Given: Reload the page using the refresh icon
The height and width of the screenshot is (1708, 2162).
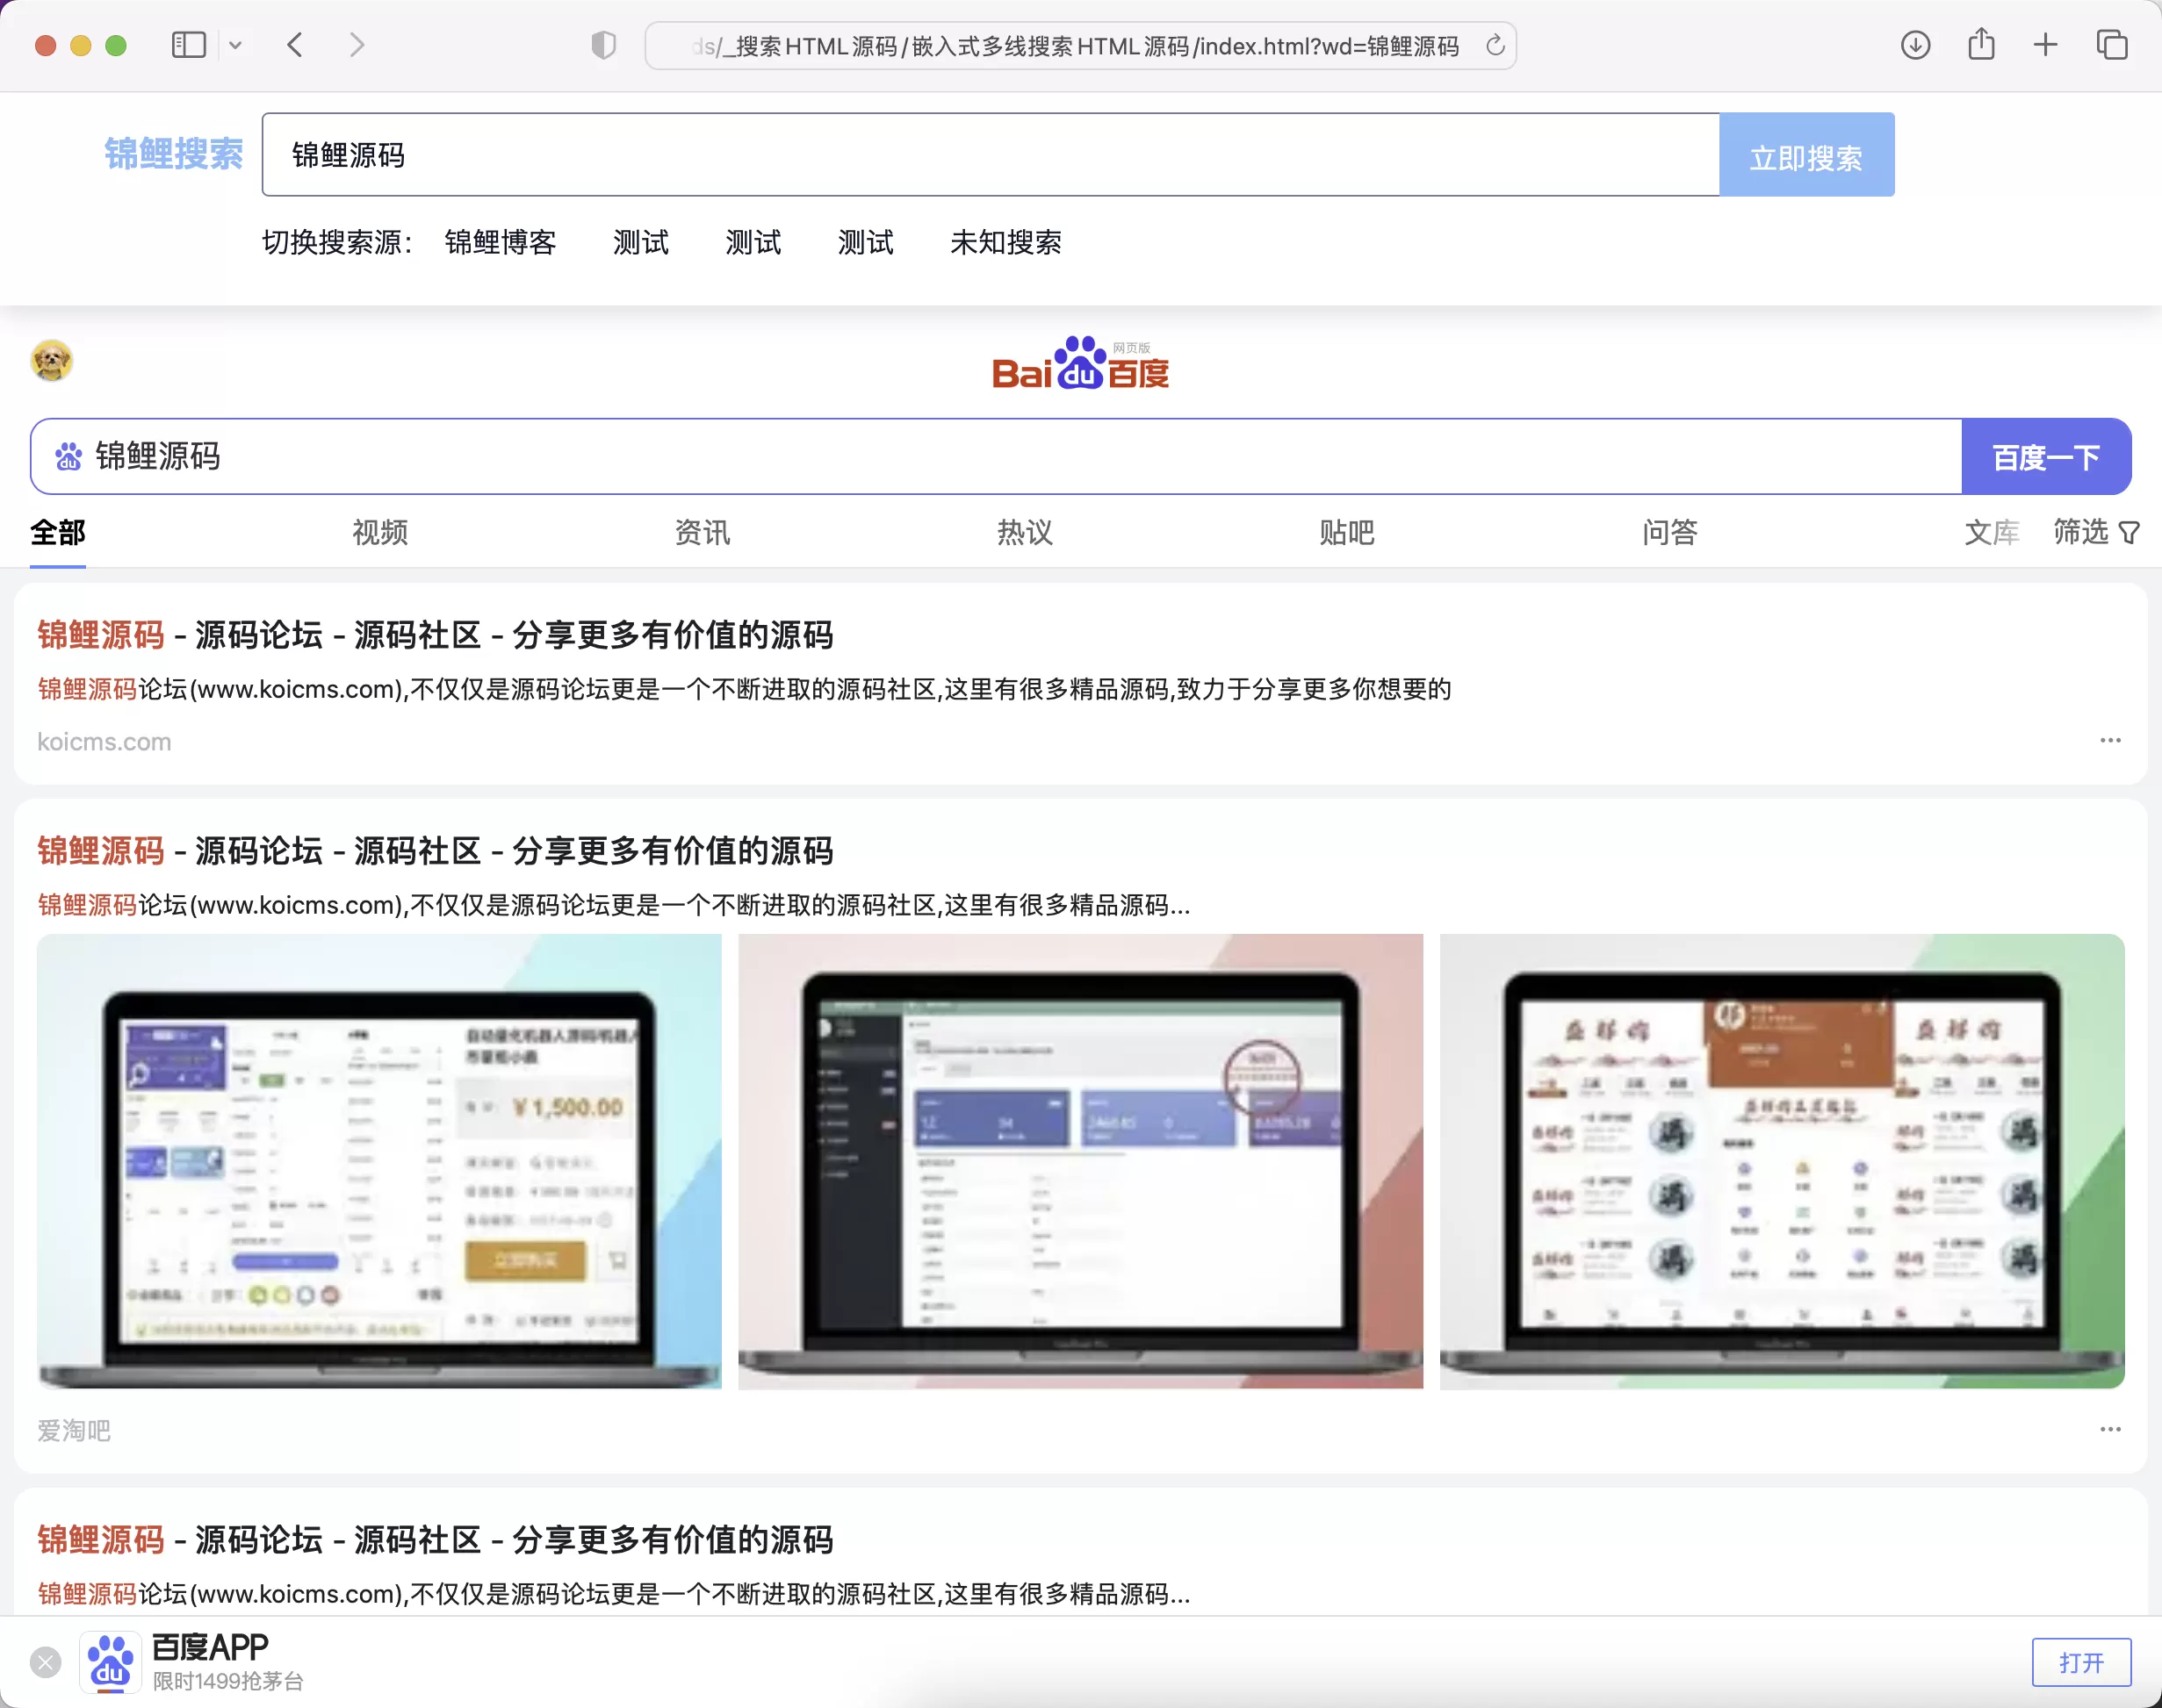Looking at the screenshot, I should tap(1495, 45).
